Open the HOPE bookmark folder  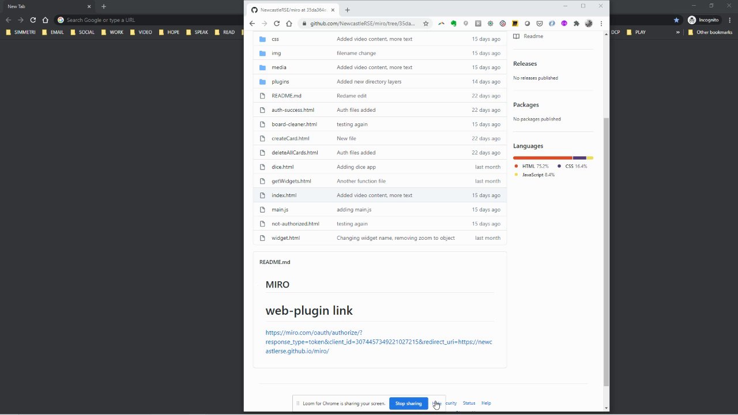[x=169, y=32]
